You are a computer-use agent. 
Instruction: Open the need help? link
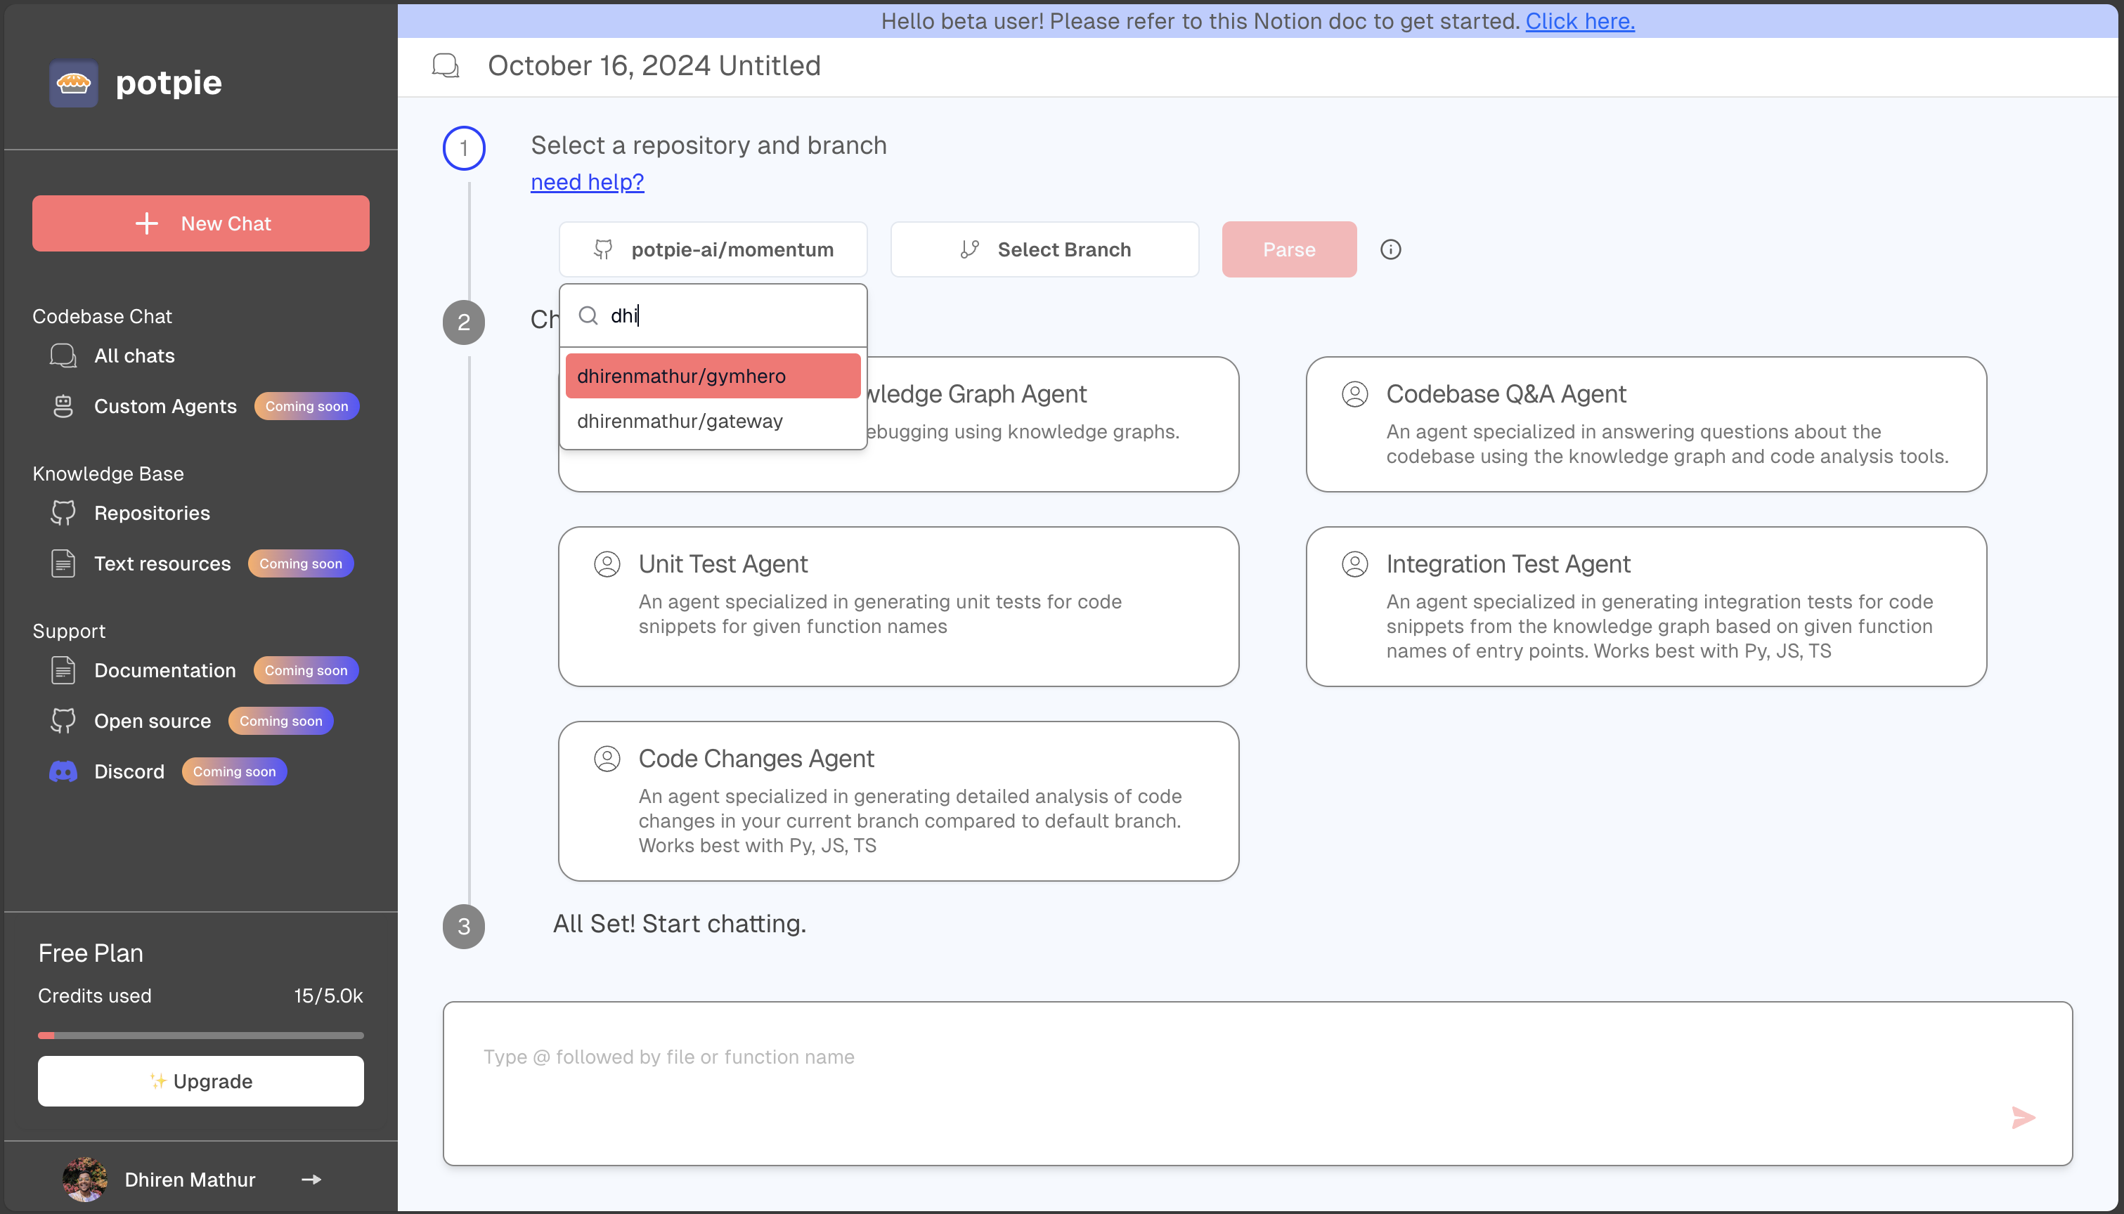click(586, 182)
